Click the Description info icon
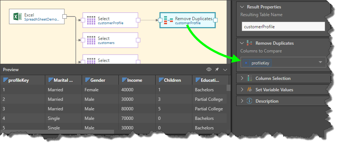 coord(250,101)
